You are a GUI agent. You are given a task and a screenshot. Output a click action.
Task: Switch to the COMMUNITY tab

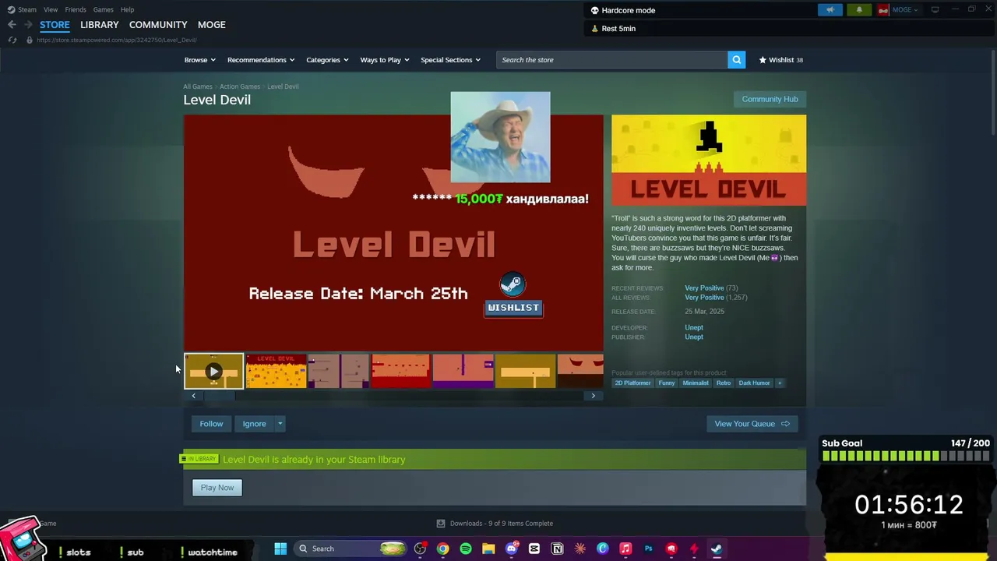coord(158,25)
